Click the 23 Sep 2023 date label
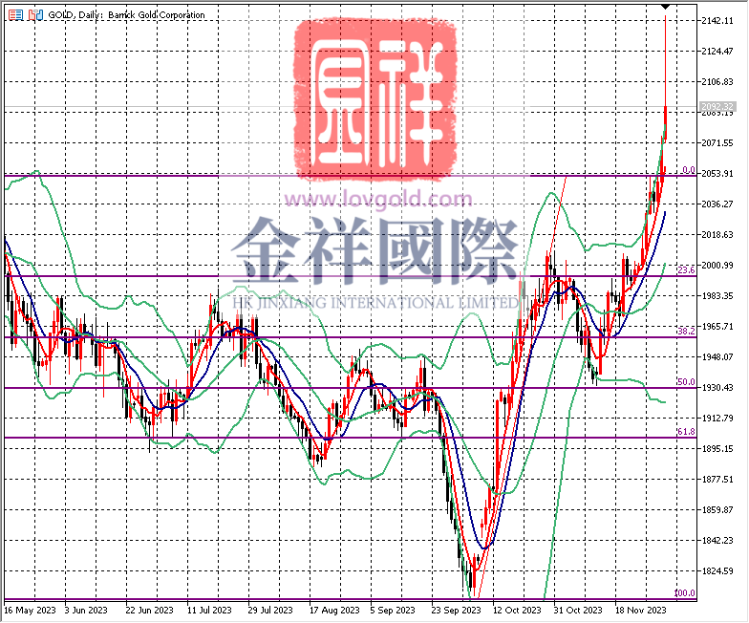 pos(456,610)
